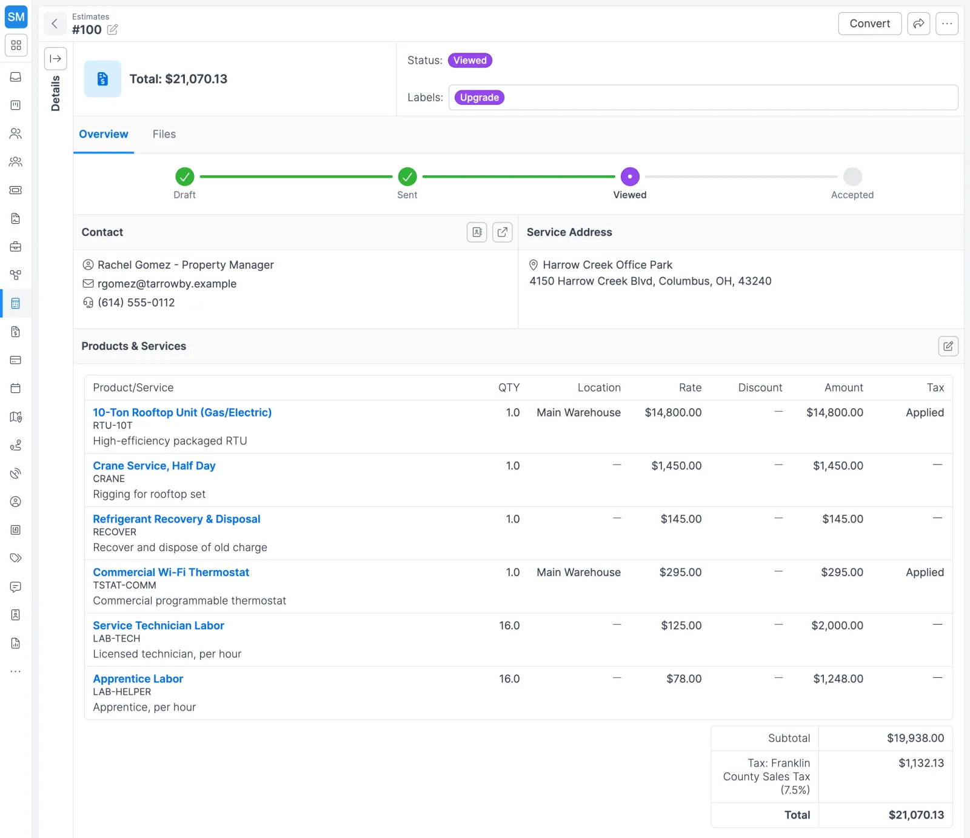The image size is (970, 838).
Task: Open the briefcase jobs icon in sidebar
Action: [16, 247]
